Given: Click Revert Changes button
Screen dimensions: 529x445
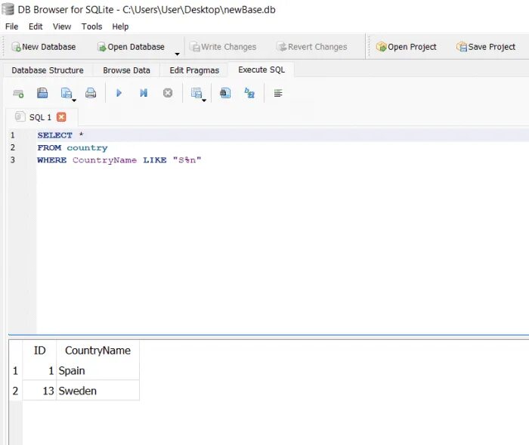Looking at the screenshot, I should coord(311,47).
